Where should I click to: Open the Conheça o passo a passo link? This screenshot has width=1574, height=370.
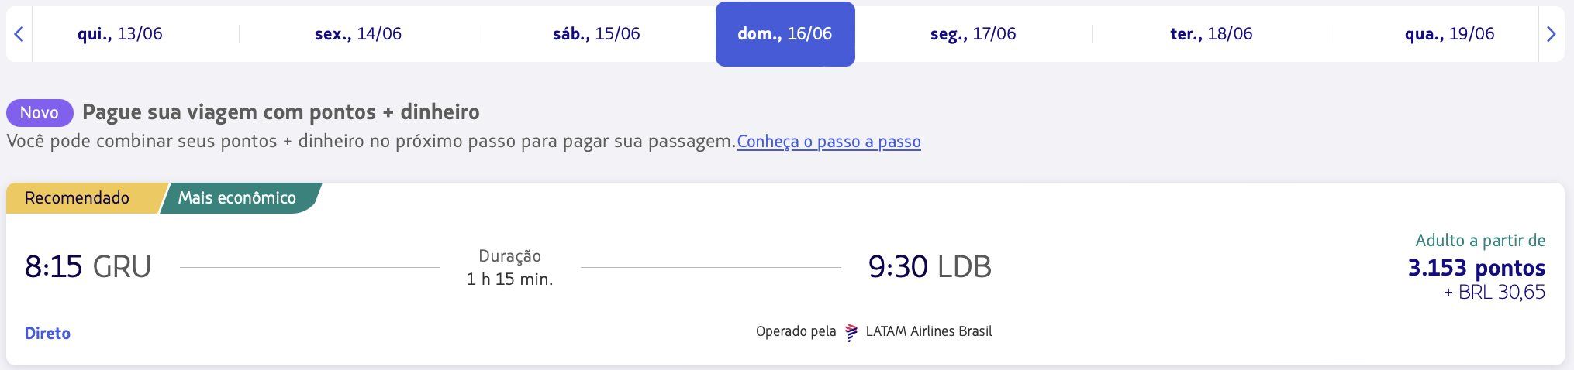(x=829, y=142)
